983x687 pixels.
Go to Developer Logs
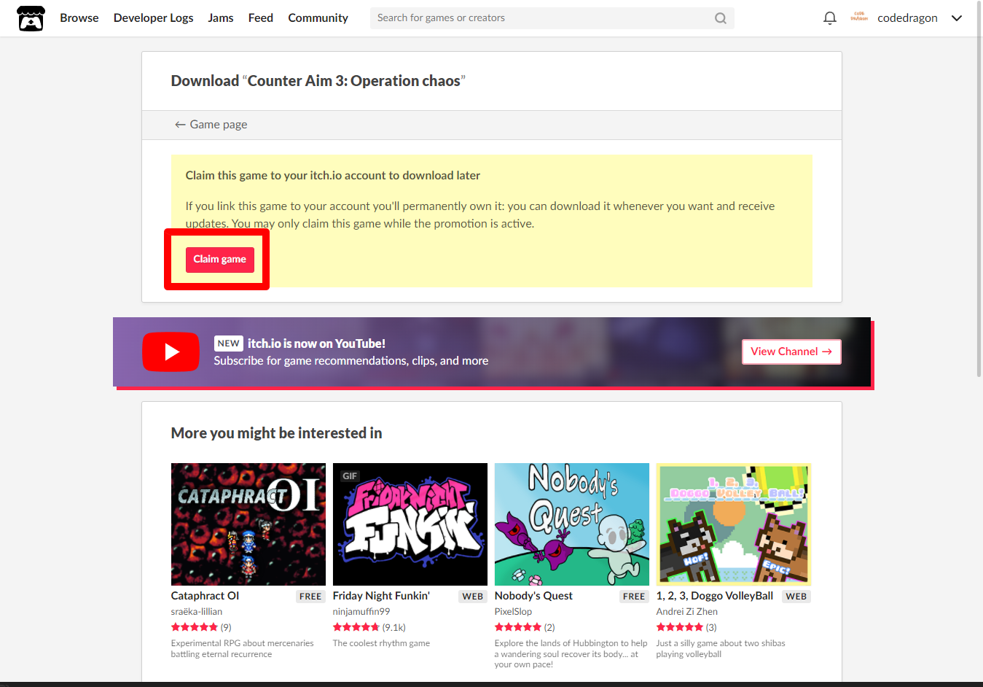coord(153,18)
